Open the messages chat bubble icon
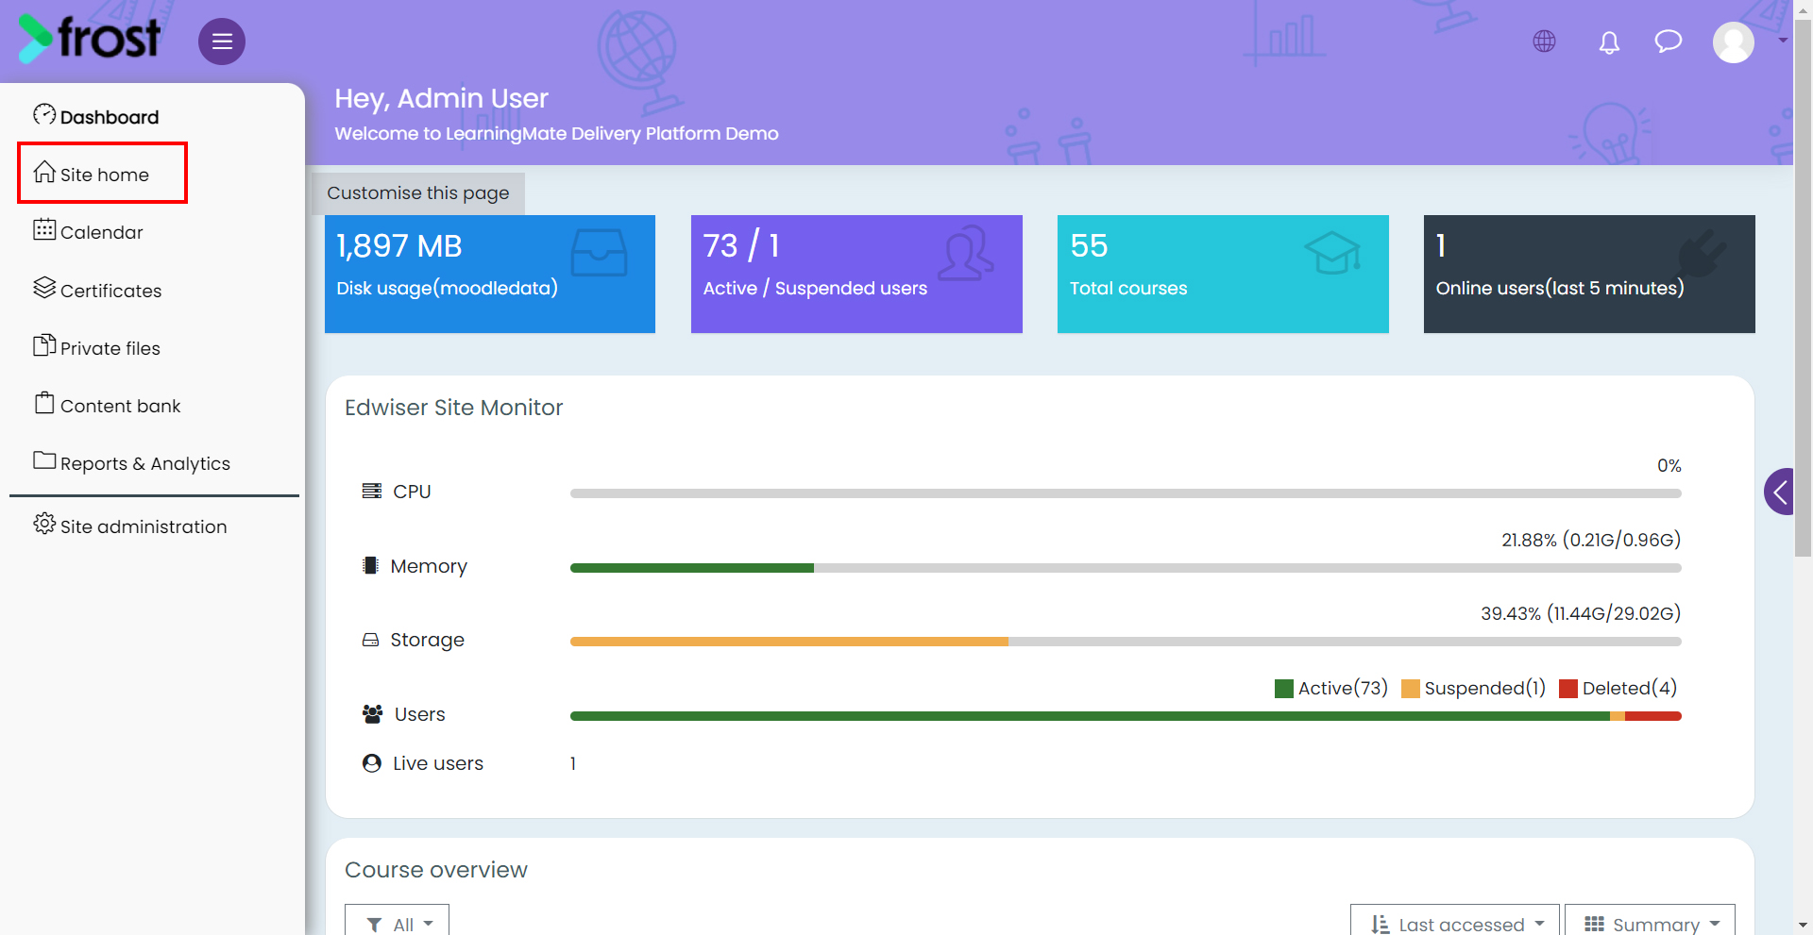Viewport: 1813px width, 935px height. [x=1669, y=42]
